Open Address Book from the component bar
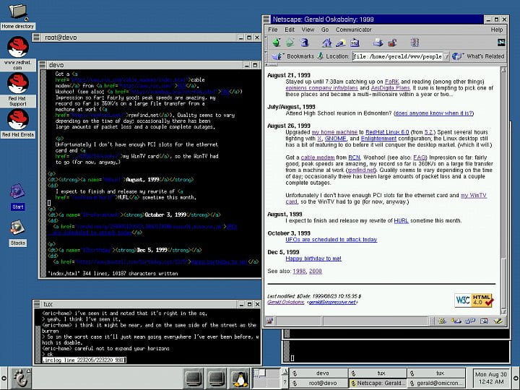The image size is (520, 390). tap(484, 321)
